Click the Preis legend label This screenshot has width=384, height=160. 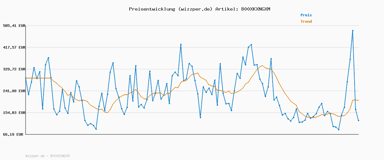point(306,15)
